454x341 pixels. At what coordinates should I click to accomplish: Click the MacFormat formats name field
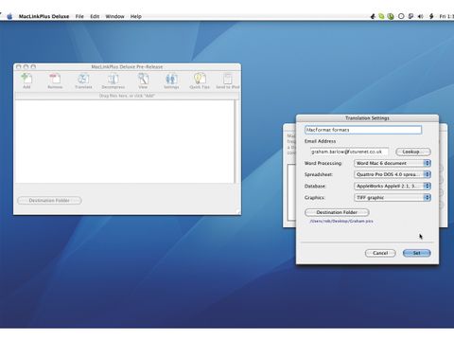tap(363, 130)
